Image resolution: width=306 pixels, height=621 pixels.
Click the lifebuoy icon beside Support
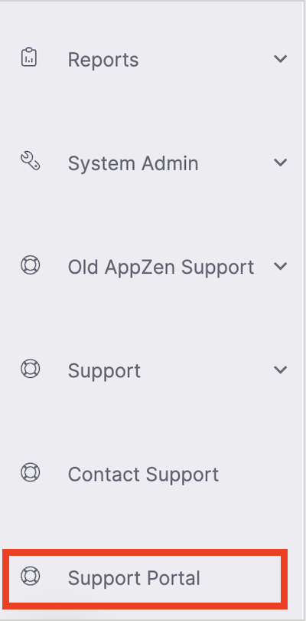(x=30, y=369)
